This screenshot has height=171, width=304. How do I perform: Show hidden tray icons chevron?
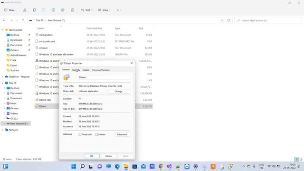[244, 166]
